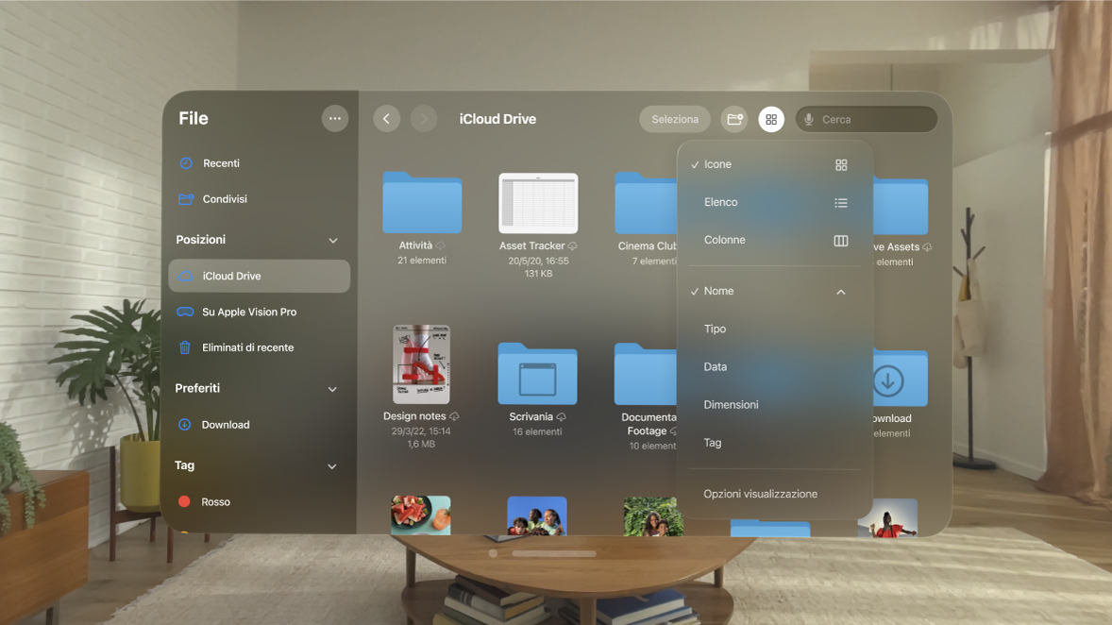Sort files by Nome
Viewport: 1112px width, 625px height.
pos(774,291)
